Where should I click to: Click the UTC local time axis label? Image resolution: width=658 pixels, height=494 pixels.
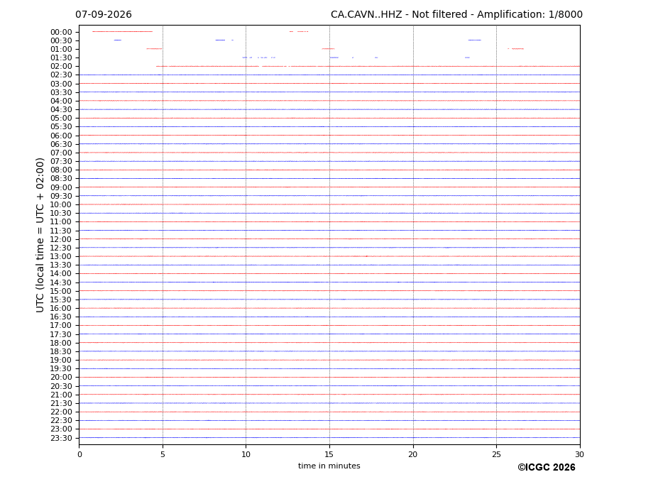click(40, 235)
